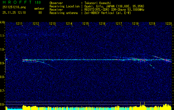Click the kHz axis unit label
The height and width of the screenshot is (110, 174).
point(2,22)
